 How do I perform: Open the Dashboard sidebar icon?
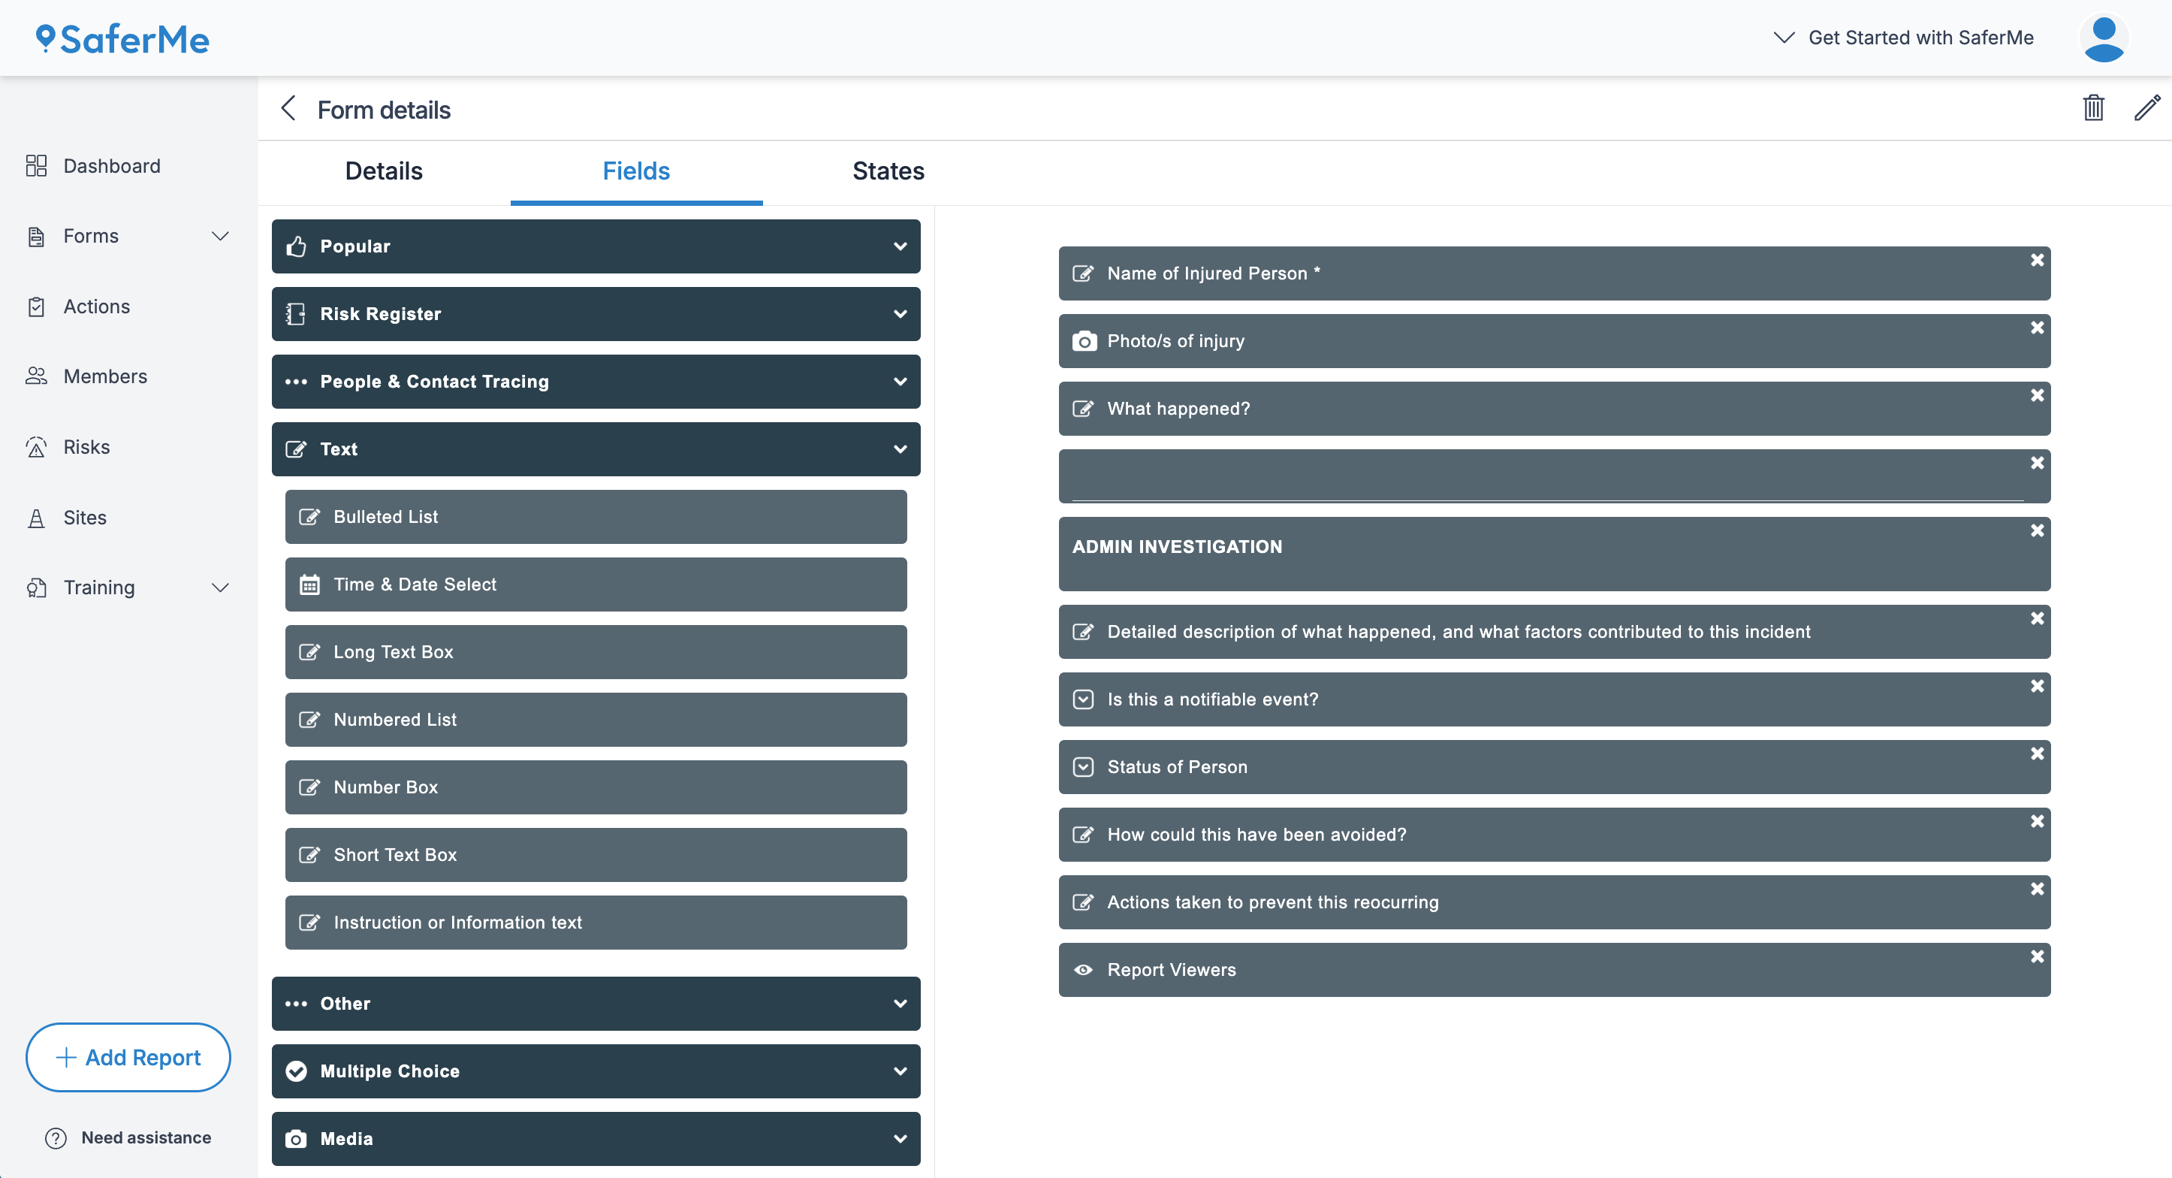click(37, 165)
